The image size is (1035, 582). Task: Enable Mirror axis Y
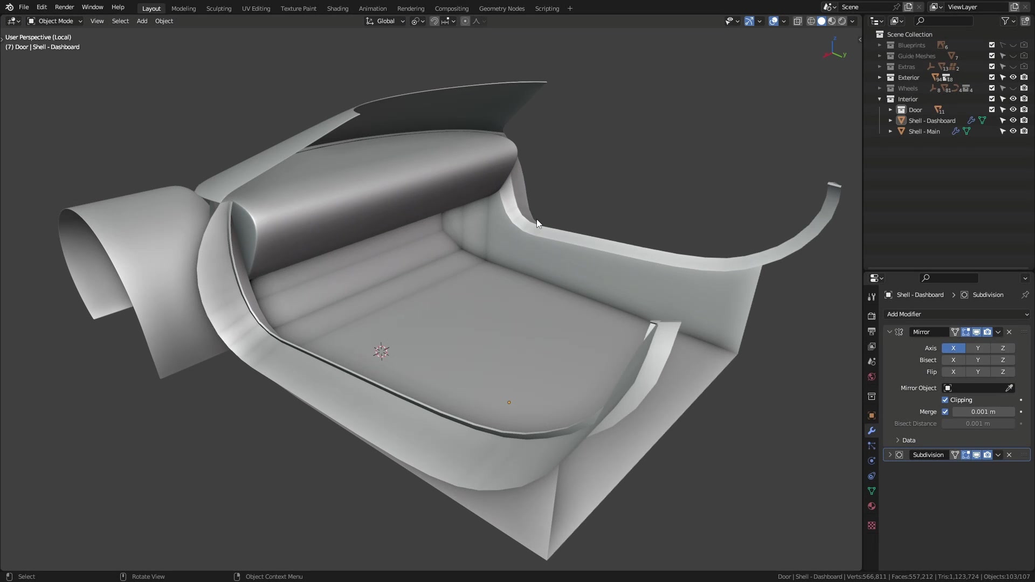pos(978,348)
